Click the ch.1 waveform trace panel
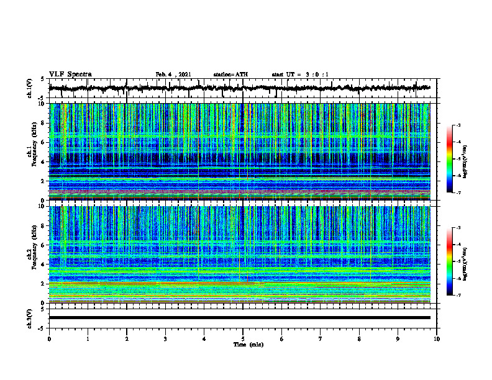Screen dimensions: 492x380 [243, 88]
